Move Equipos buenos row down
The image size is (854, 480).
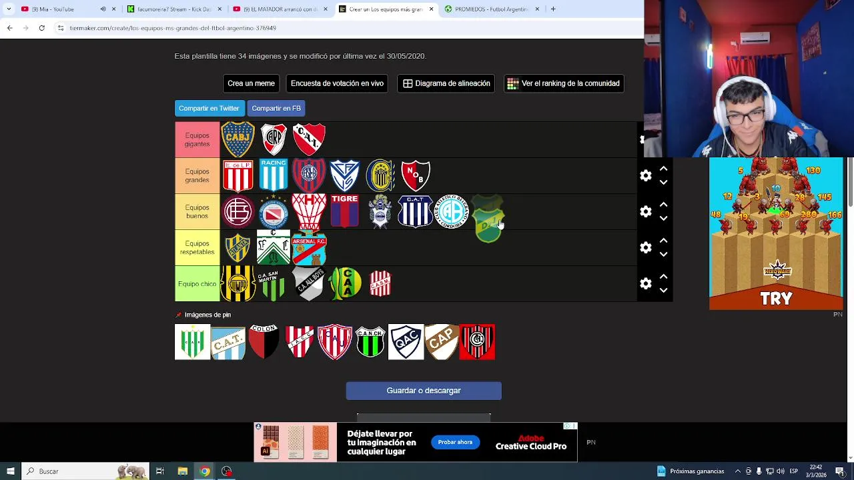(663, 218)
